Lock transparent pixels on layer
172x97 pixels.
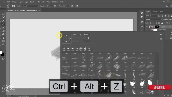point(150,23)
